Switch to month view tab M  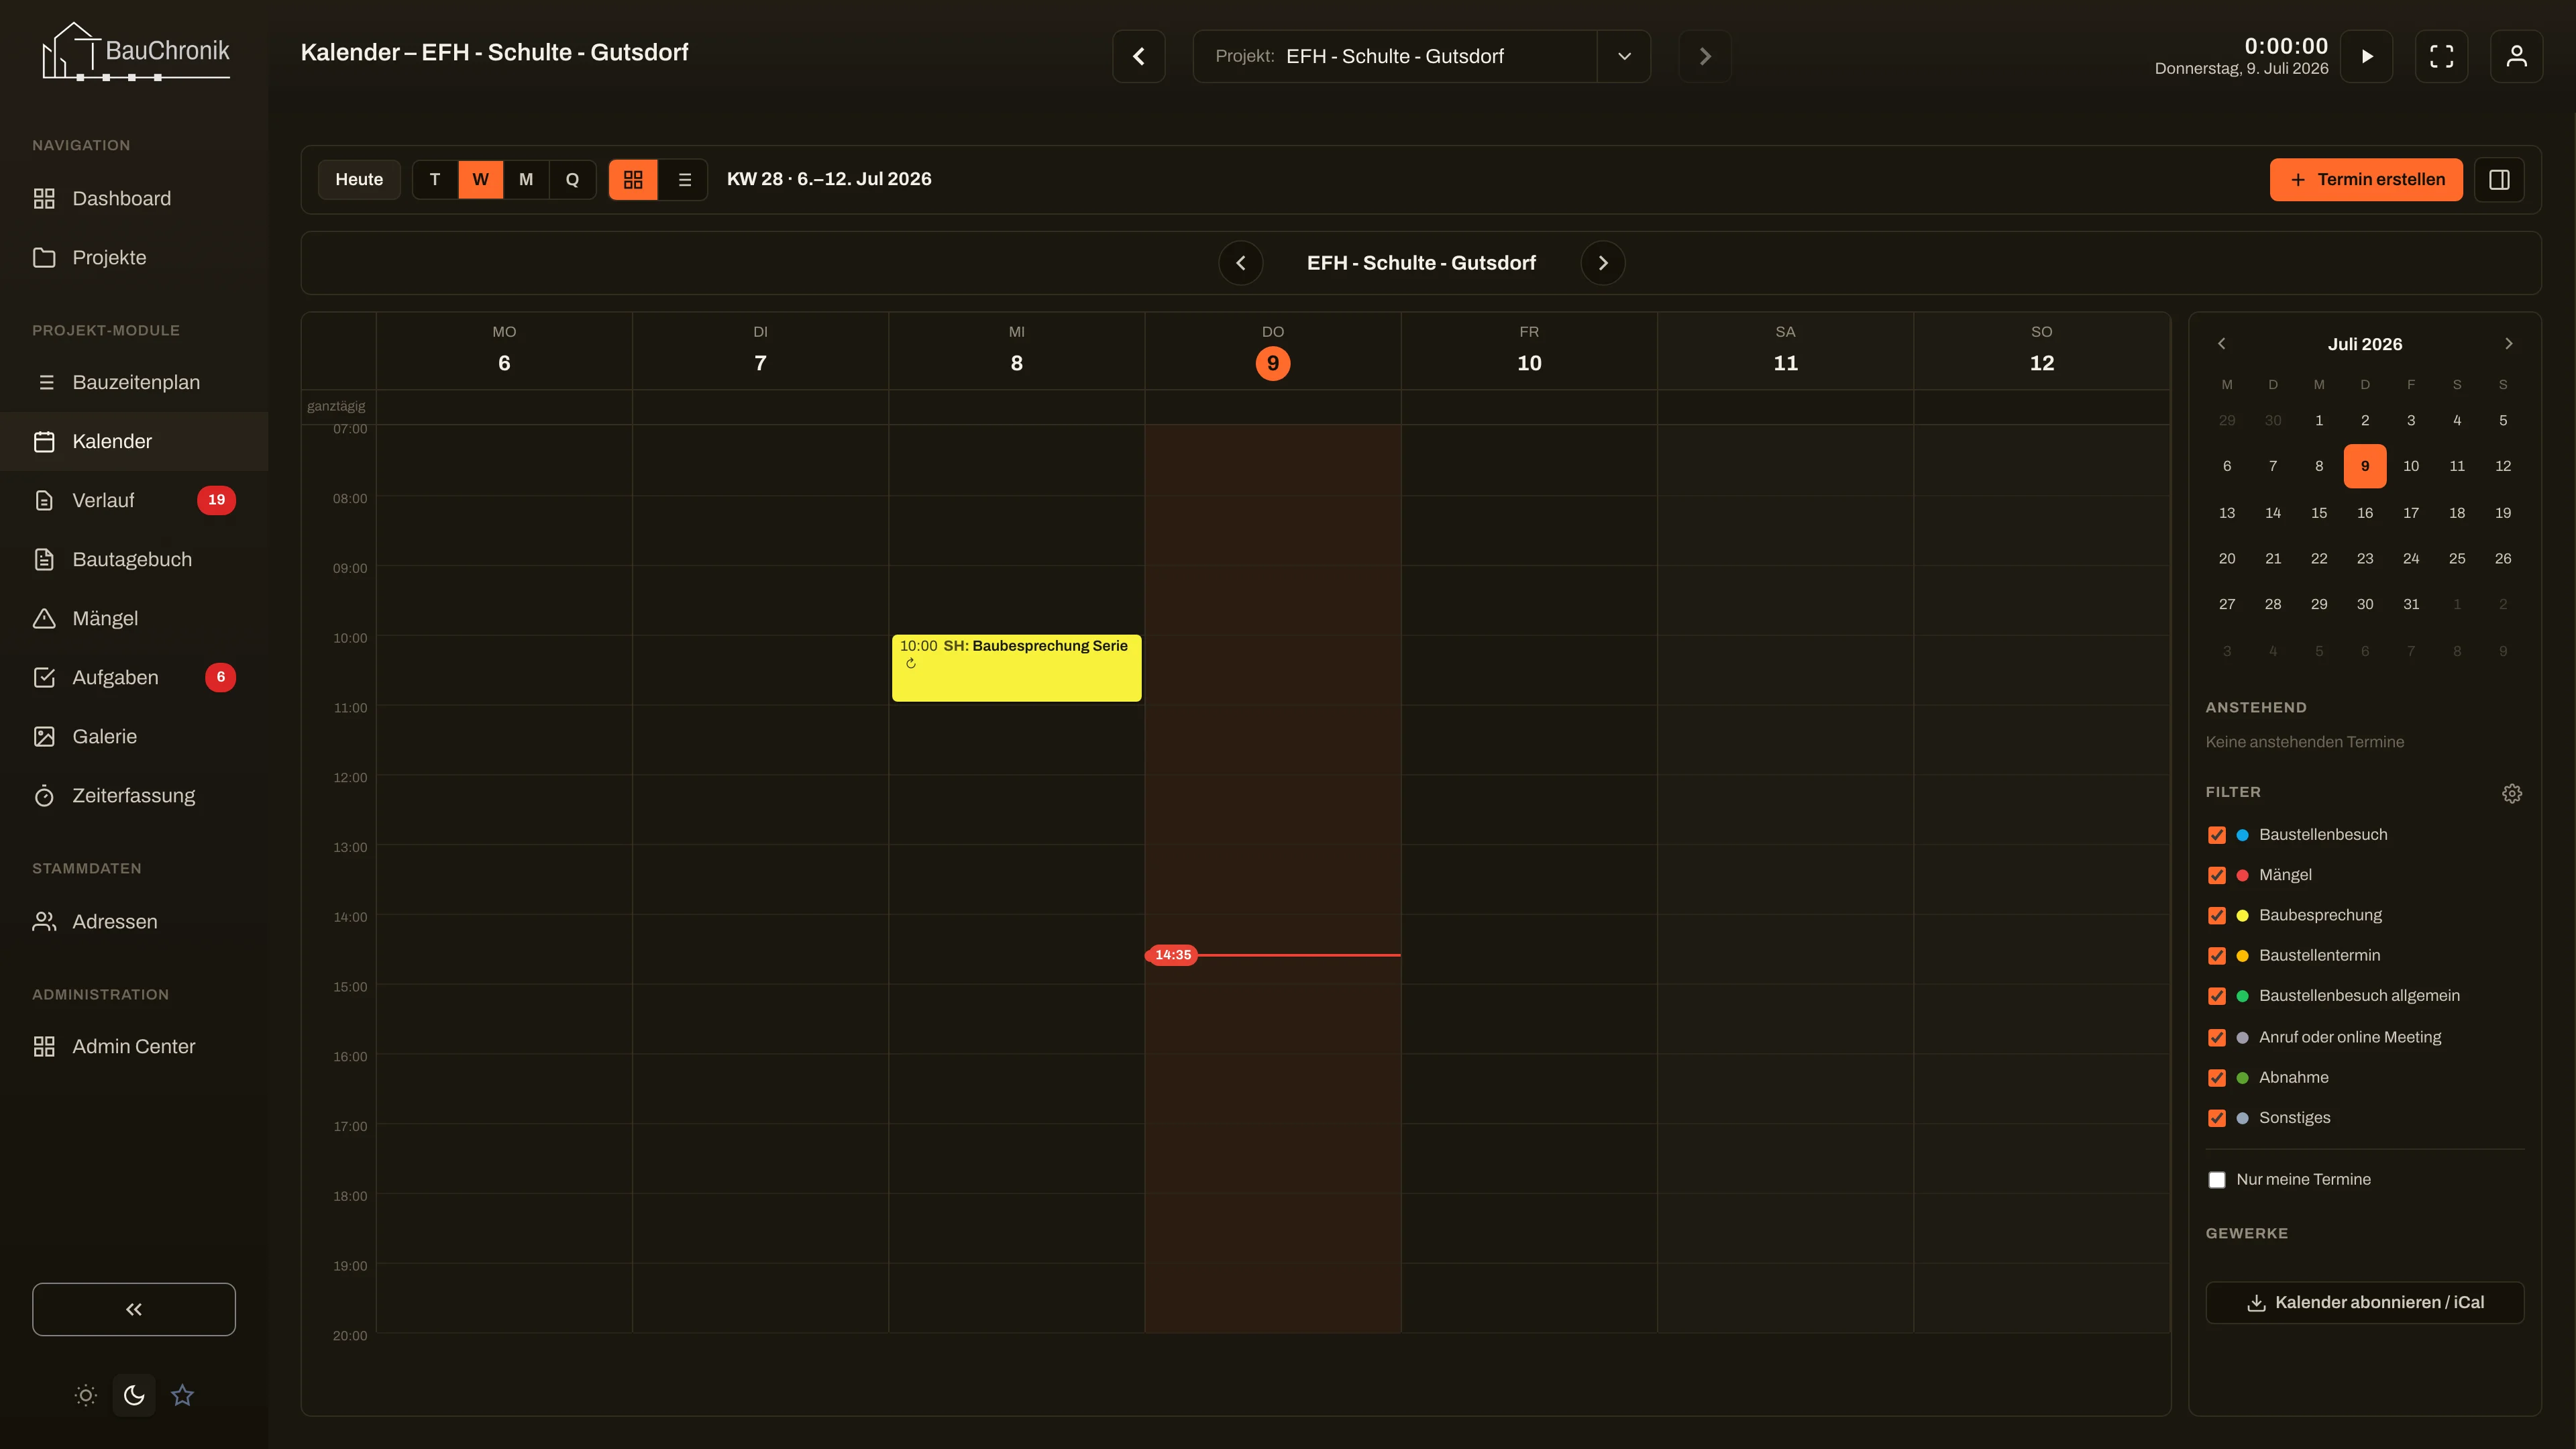(x=526, y=180)
